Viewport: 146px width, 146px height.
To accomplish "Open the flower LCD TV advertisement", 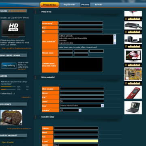I will click(133, 56).
